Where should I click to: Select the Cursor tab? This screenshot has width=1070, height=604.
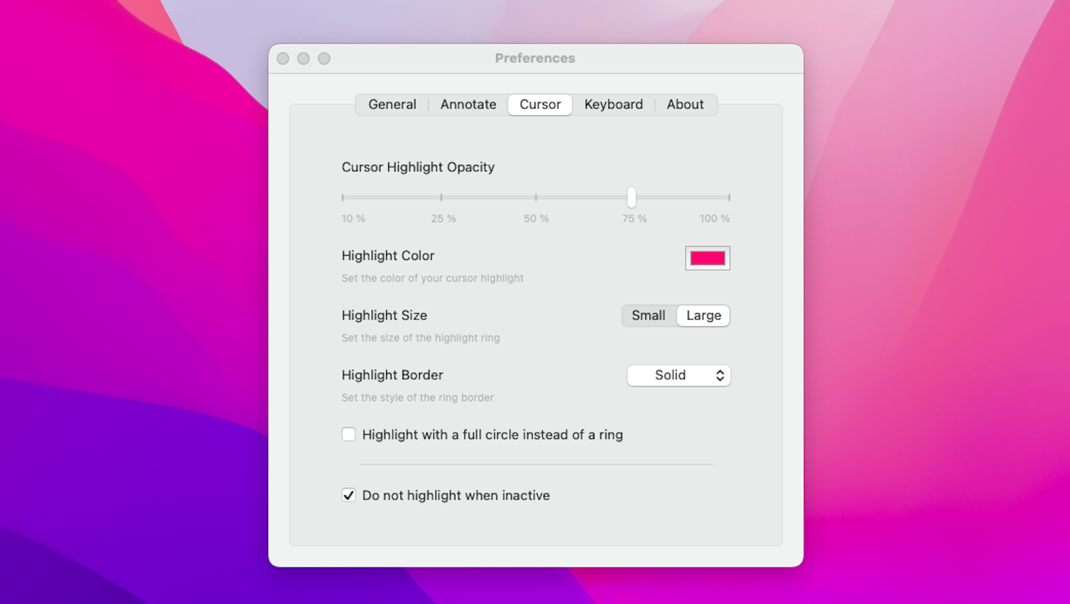click(539, 104)
